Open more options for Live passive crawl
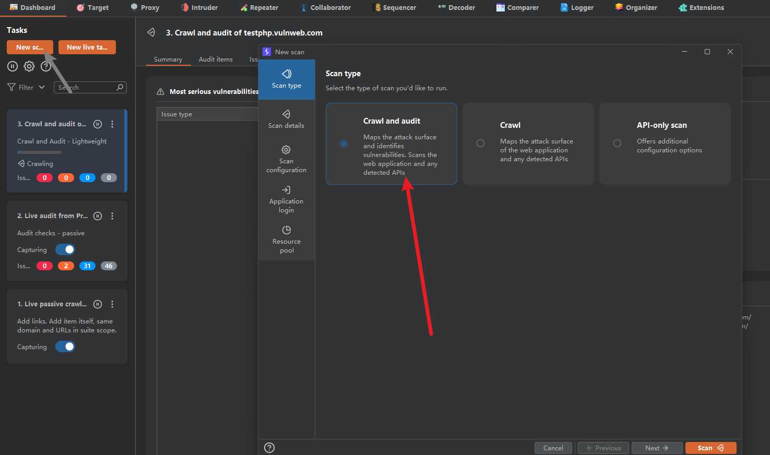Image resolution: width=770 pixels, height=455 pixels. (x=112, y=304)
